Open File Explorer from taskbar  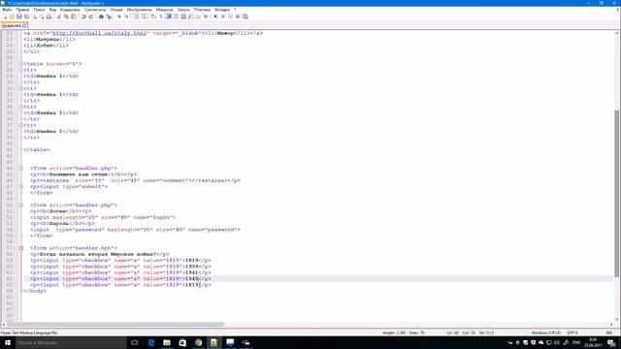167,342
